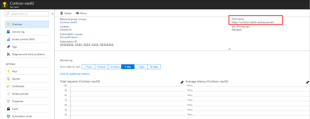The width and height of the screenshot is (310, 119).
Task: Click the purple Tags icon
Action: coord(8,47)
